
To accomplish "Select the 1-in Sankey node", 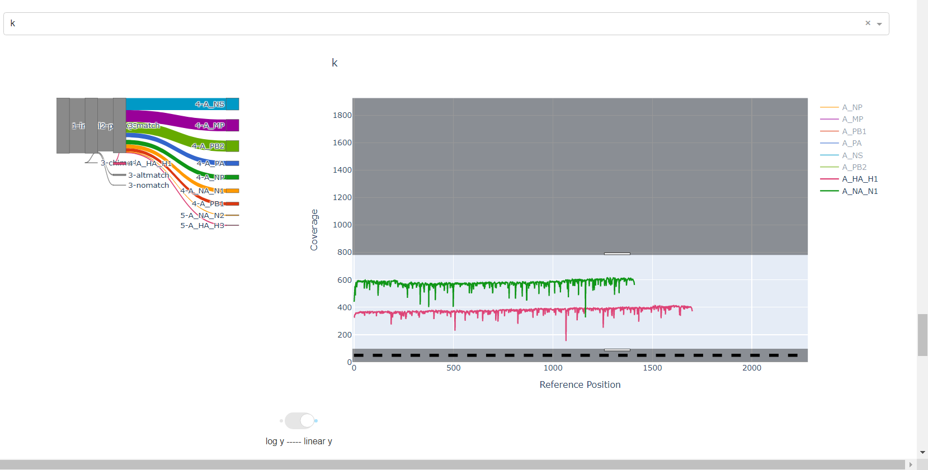I will pos(63,126).
